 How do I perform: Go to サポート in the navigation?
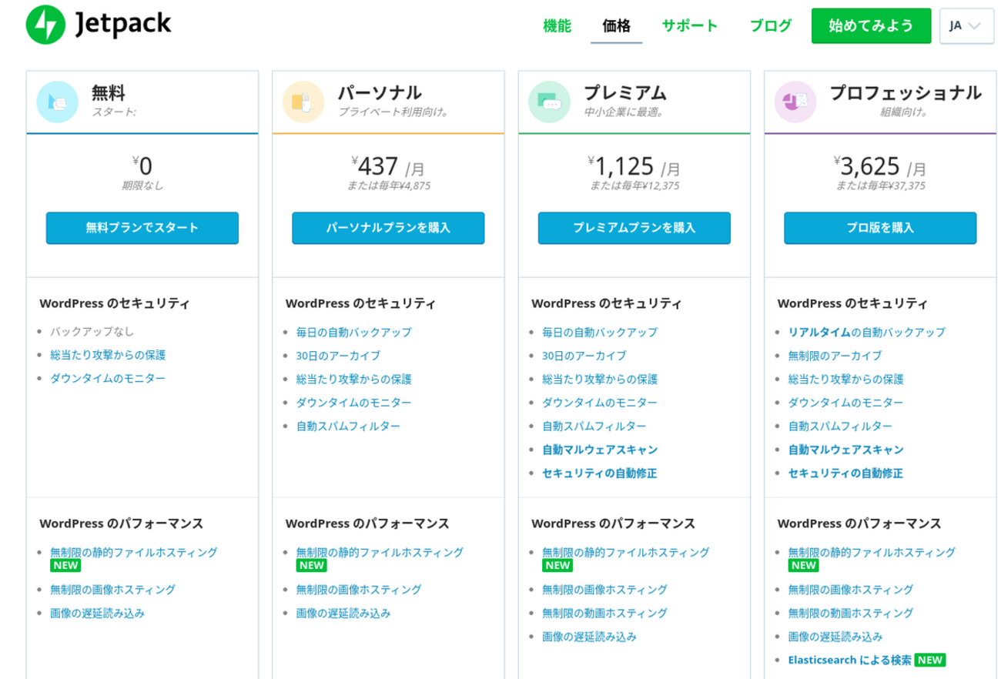(x=690, y=25)
